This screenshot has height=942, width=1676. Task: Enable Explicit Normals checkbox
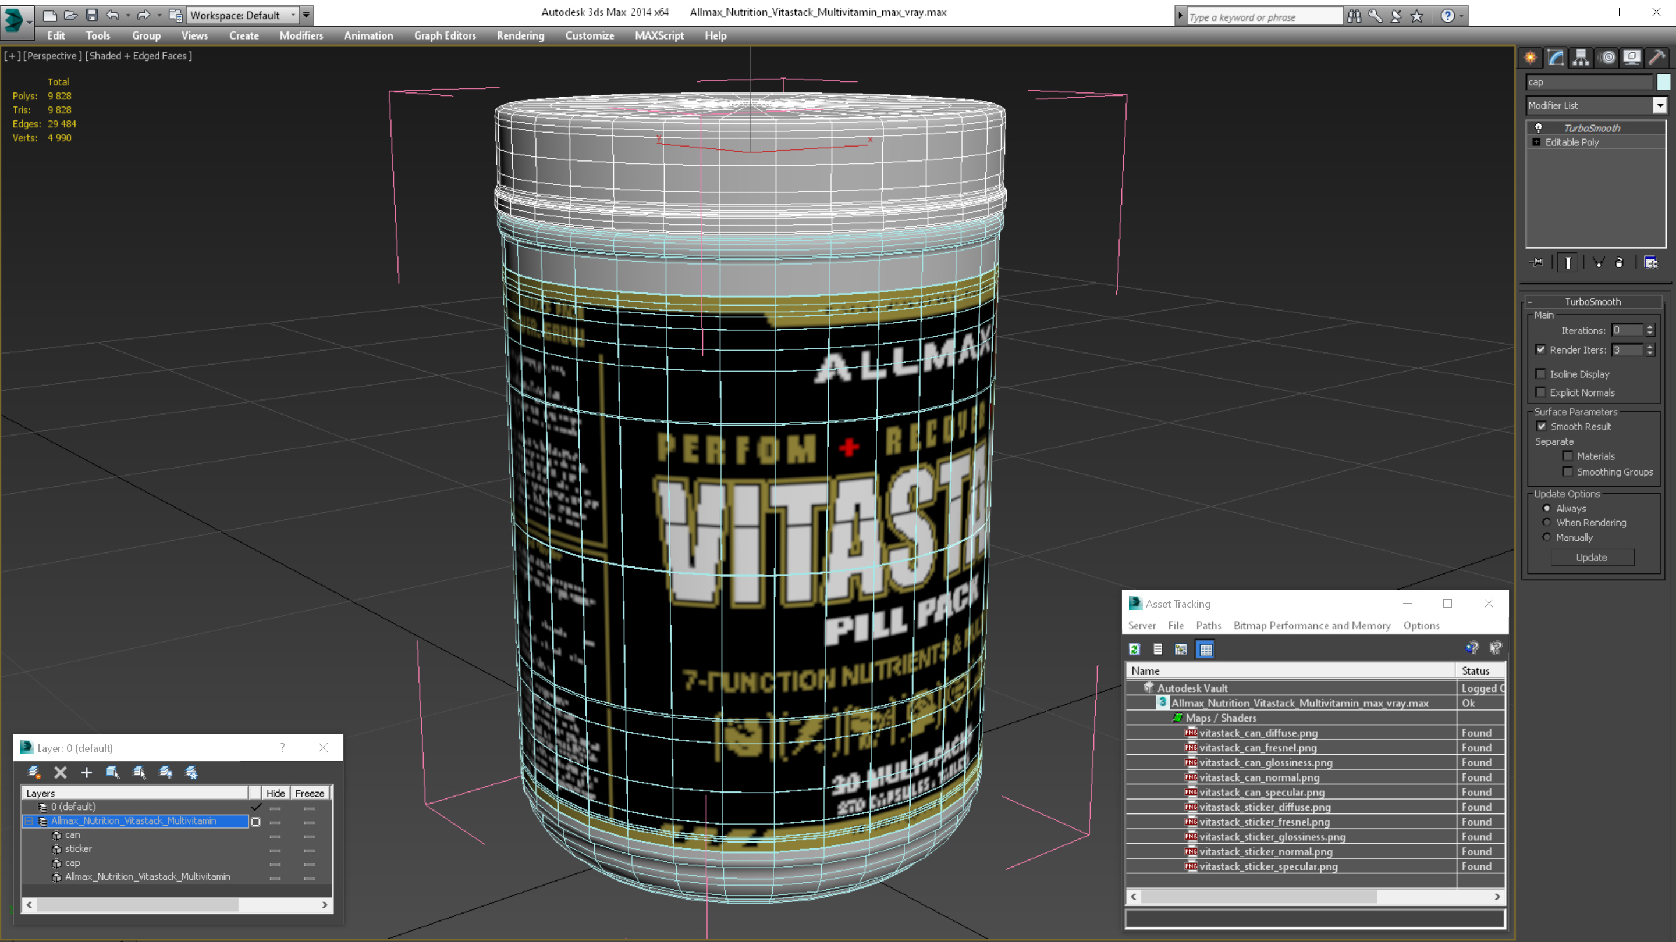tap(1540, 392)
